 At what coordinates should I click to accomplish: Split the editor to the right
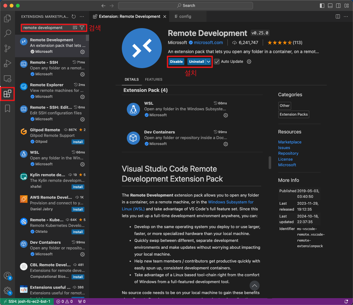(338, 17)
